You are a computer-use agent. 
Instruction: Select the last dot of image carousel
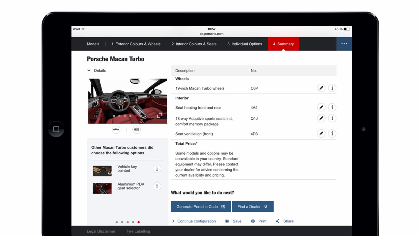click(x=136, y=116)
